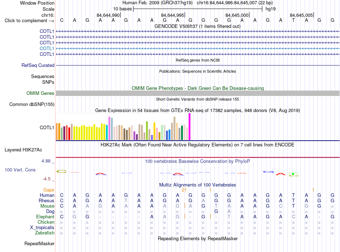The image size is (340, 252).
Task: Click the PhyloP Basewise Conservation title
Action: tap(198, 161)
